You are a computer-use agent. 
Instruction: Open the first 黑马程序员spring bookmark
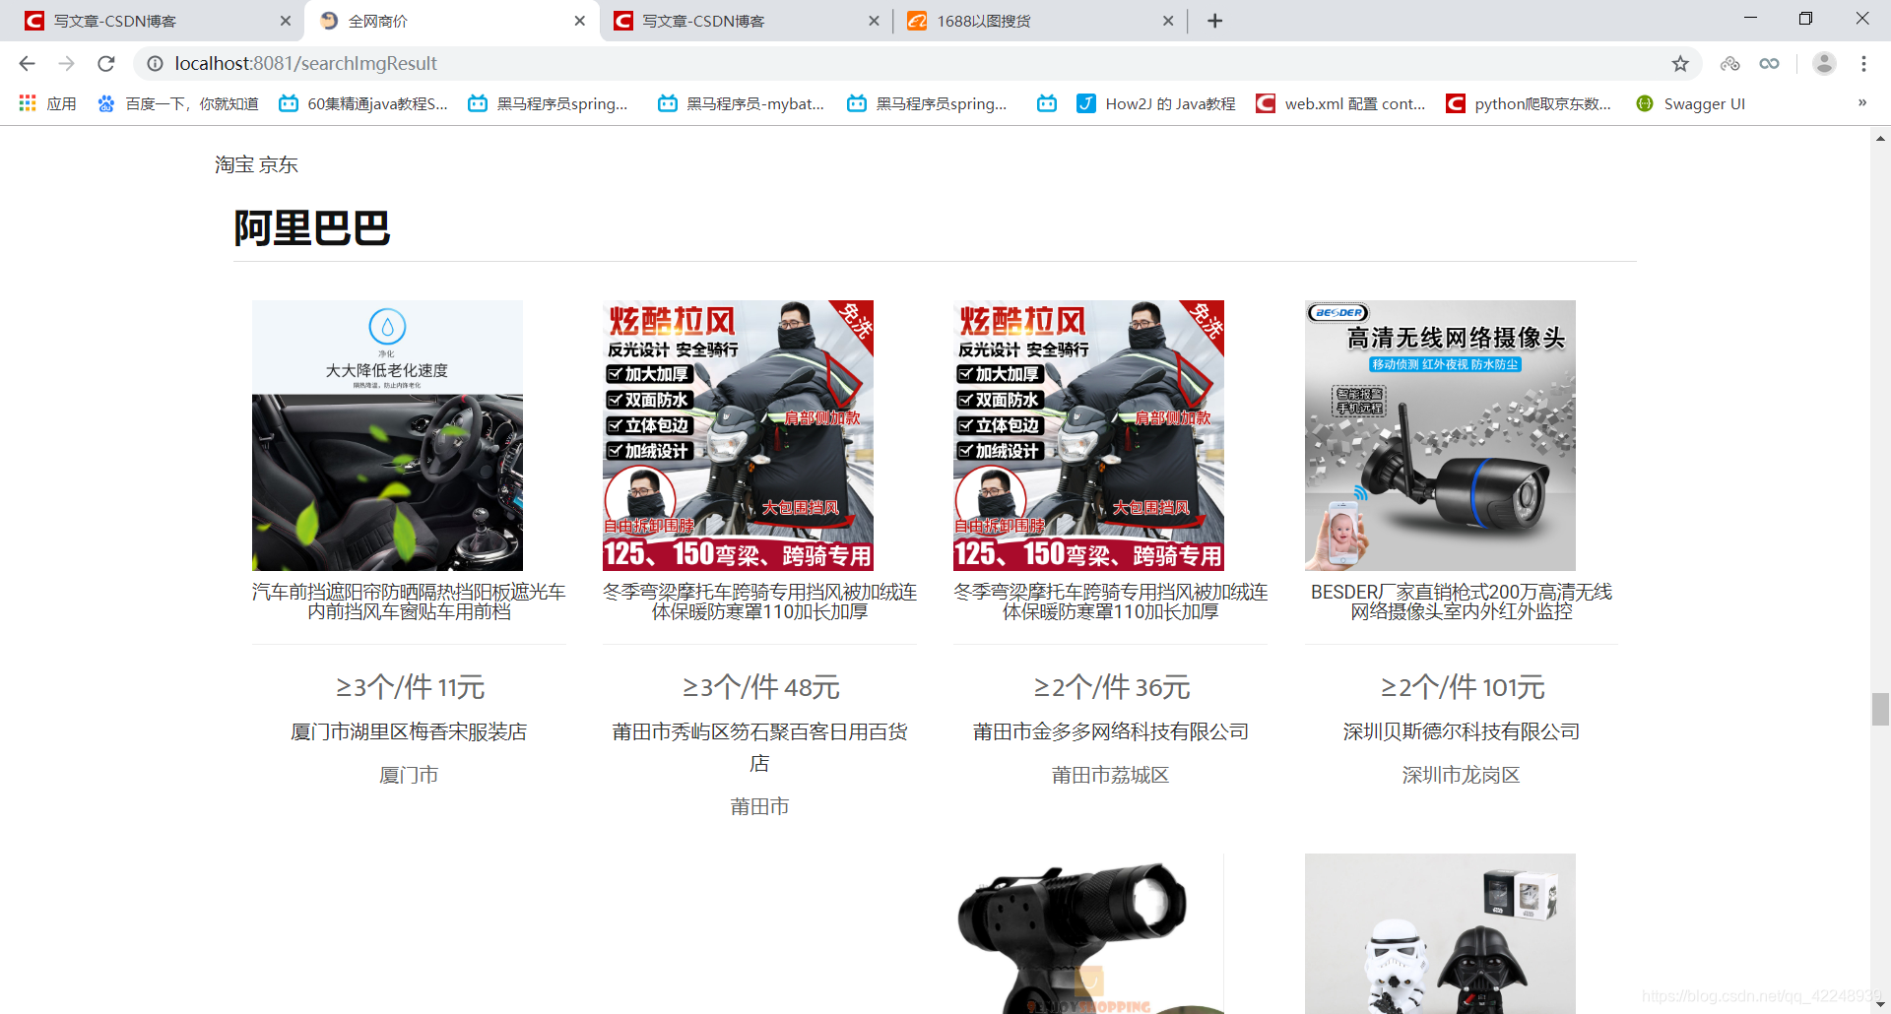tap(548, 103)
